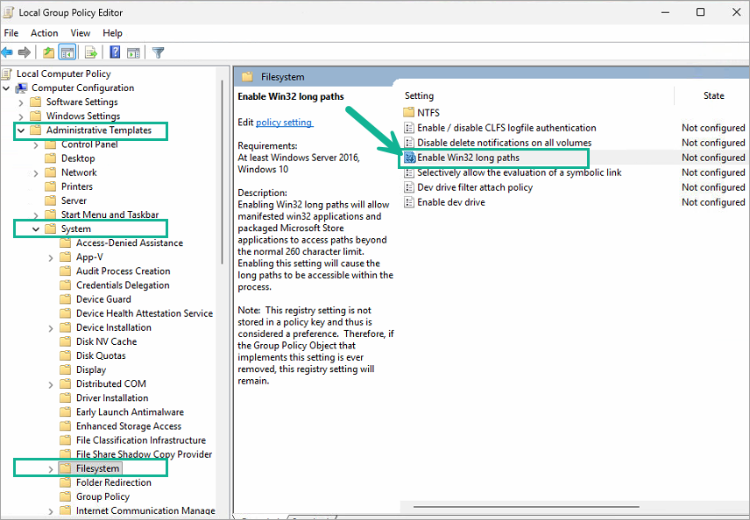The image size is (750, 520).
Task: Click the Filter funnel toolbar icon
Action: pyautogui.click(x=159, y=53)
